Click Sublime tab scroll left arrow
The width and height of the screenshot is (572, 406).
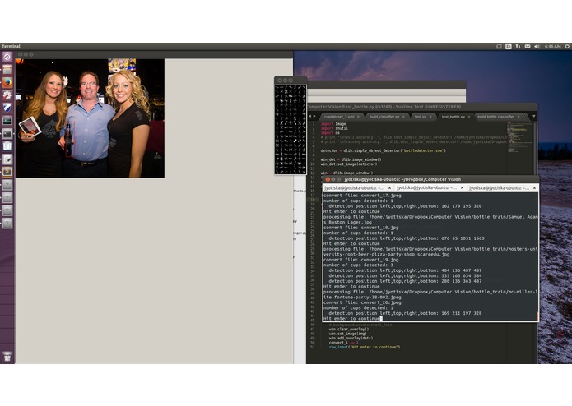(310, 117)
